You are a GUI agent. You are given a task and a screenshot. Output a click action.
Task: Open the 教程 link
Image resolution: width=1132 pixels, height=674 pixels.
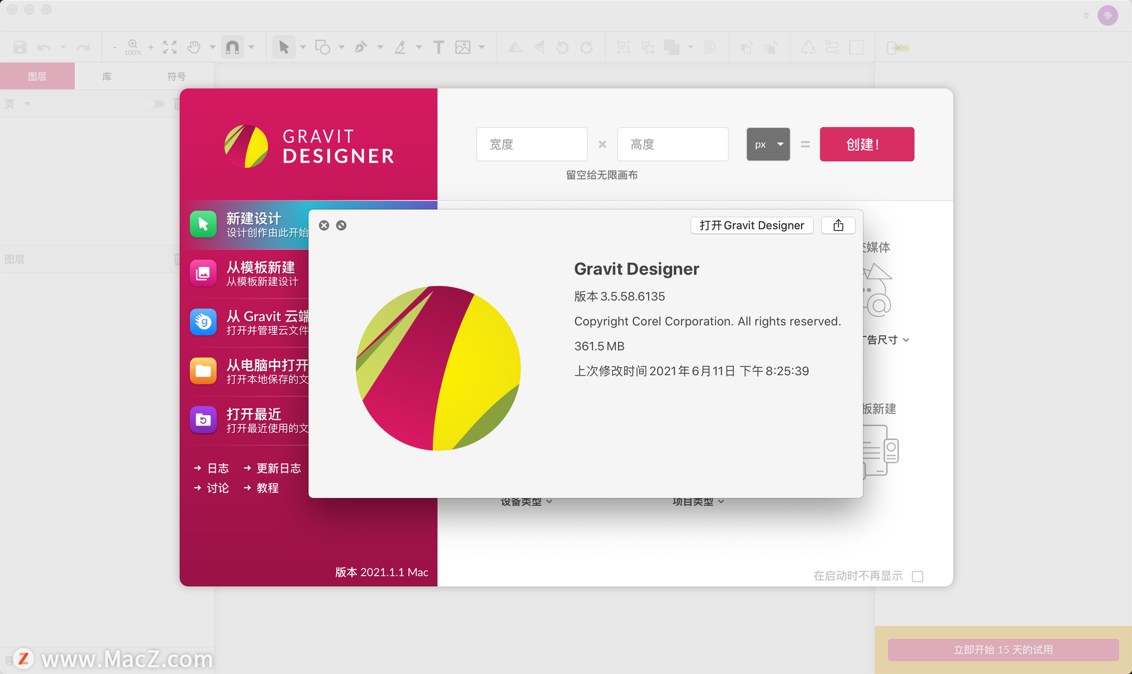click(x=261, y=488)
